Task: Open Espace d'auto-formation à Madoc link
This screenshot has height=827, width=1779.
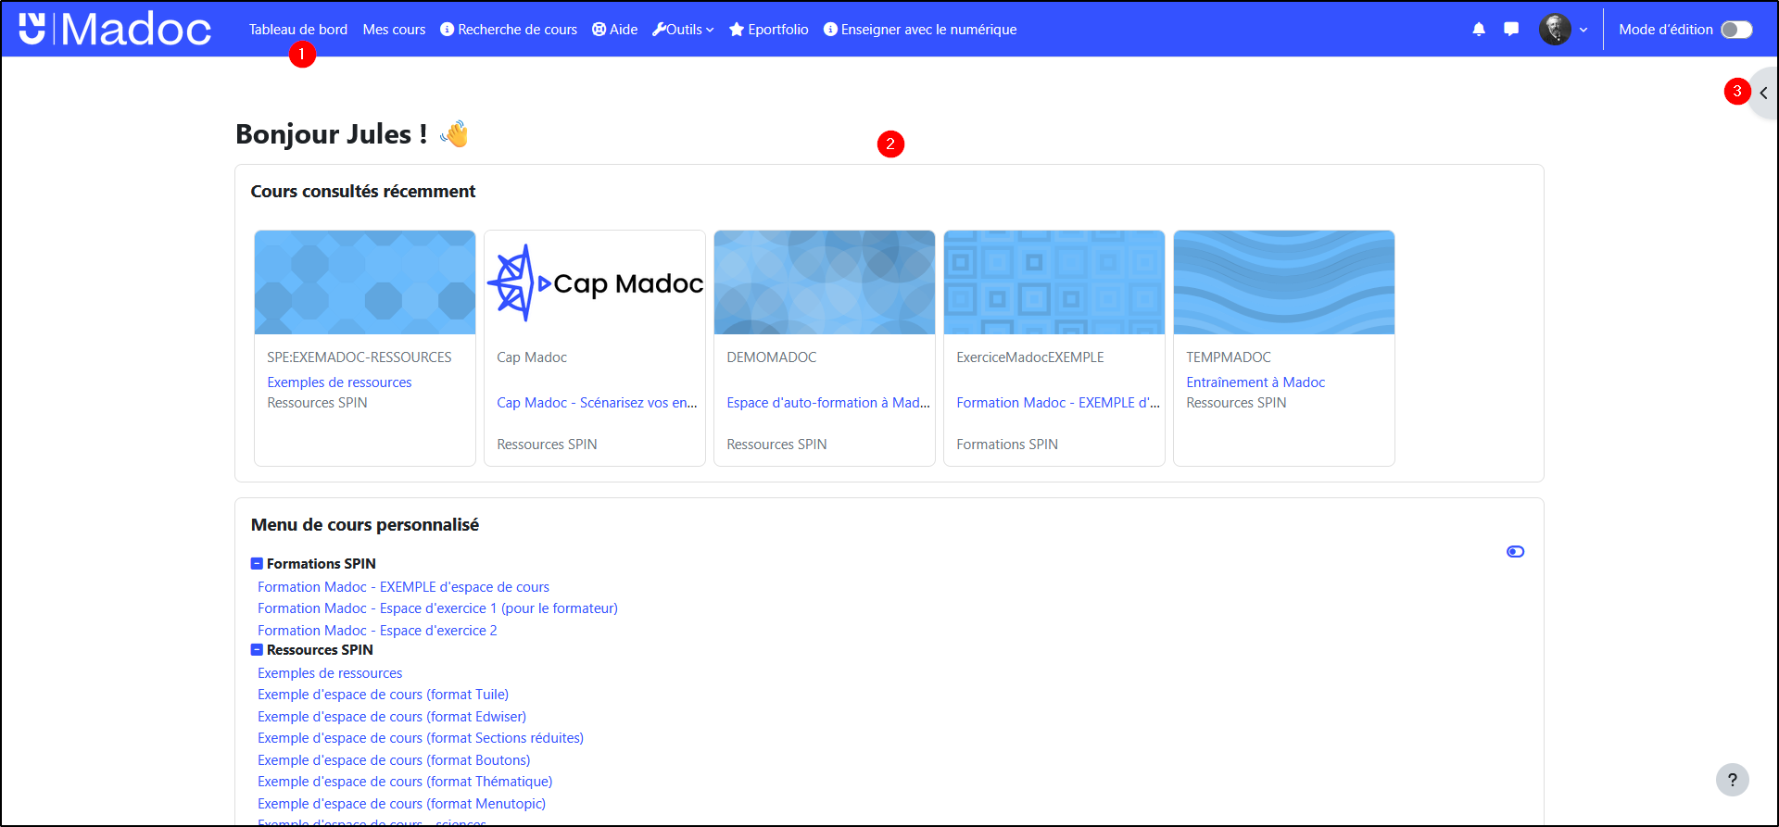Action: click(x=828, y=403)
